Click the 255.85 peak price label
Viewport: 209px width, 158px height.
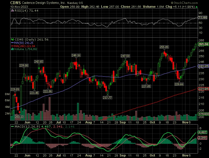[x=164, y=47]
